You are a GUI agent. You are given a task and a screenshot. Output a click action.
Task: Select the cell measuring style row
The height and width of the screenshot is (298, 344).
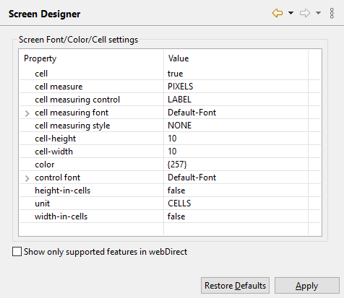point(170,126)
